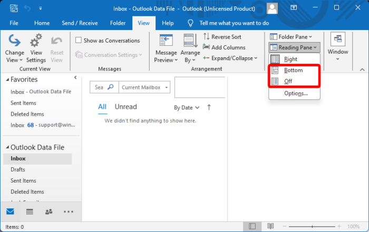Filter messages by Unread
Viewport: 369px width, 232px height.
[125, 107]
